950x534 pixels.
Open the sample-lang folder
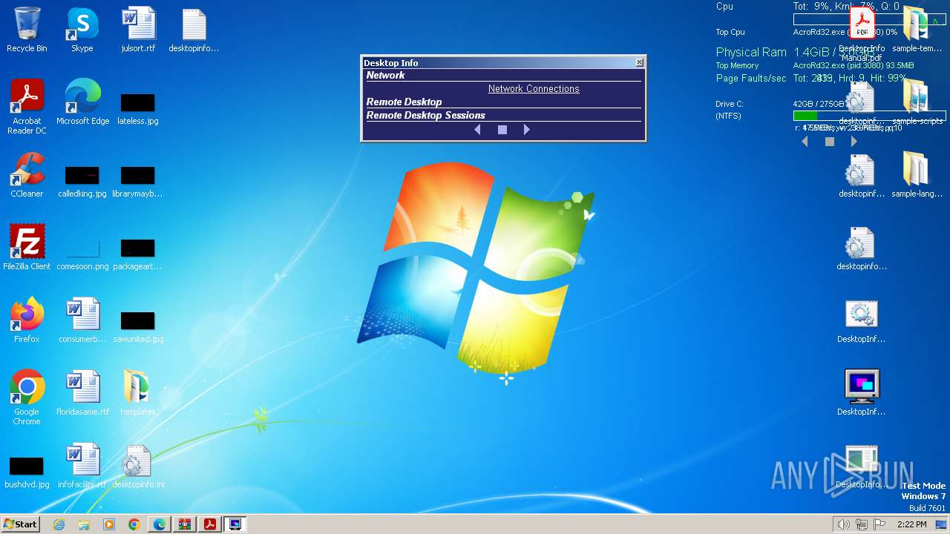click(x=917, y=175)
